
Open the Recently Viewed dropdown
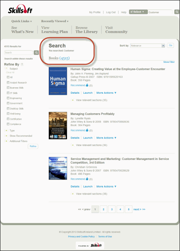(55, 21)
